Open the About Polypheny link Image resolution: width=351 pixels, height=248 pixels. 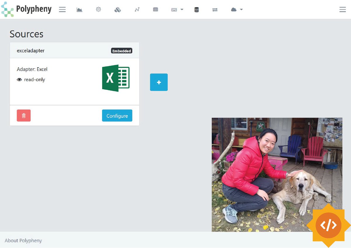(x=23, y=240)
